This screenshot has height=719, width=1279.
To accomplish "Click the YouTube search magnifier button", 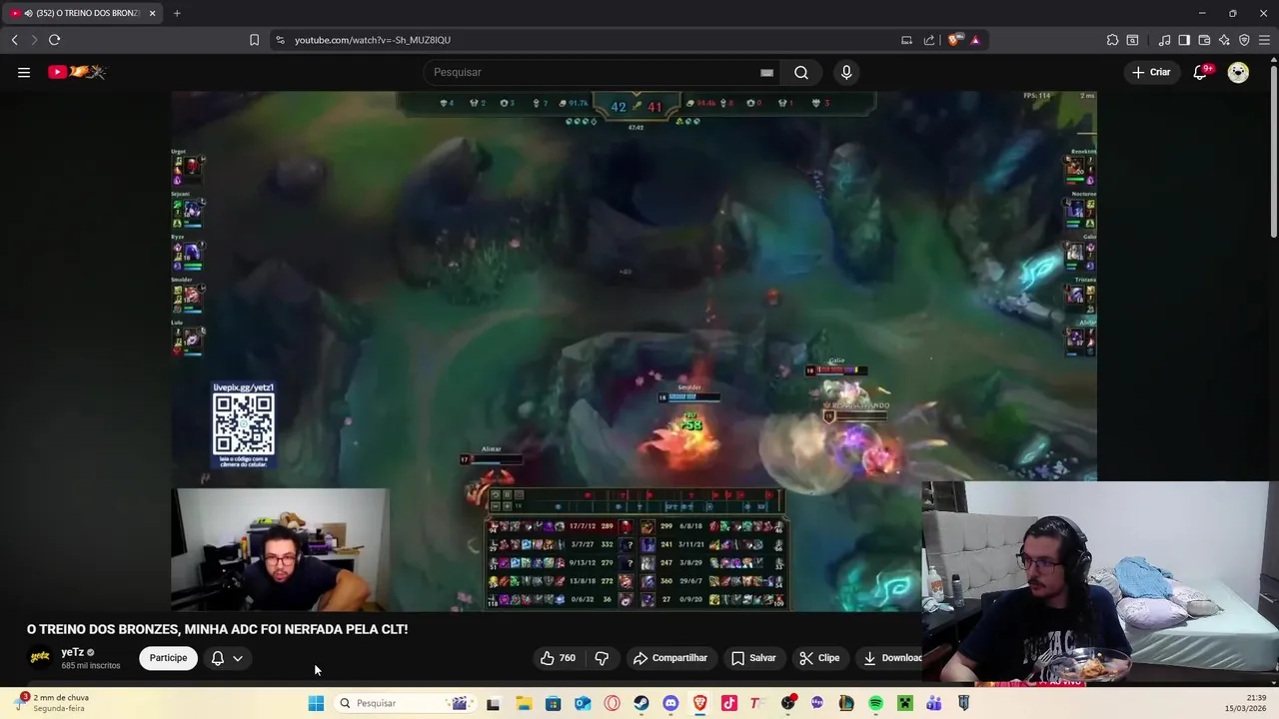I will (801, 72).
